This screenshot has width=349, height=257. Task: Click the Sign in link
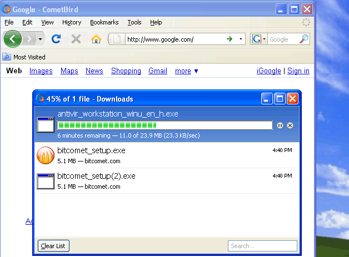pos(298,70)
